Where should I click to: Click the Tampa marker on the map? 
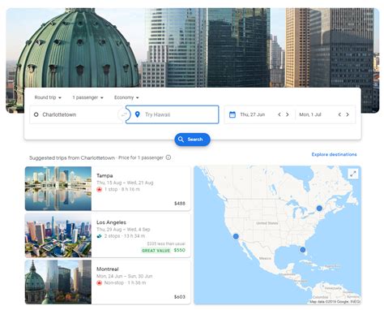click(x=303, y=250)
